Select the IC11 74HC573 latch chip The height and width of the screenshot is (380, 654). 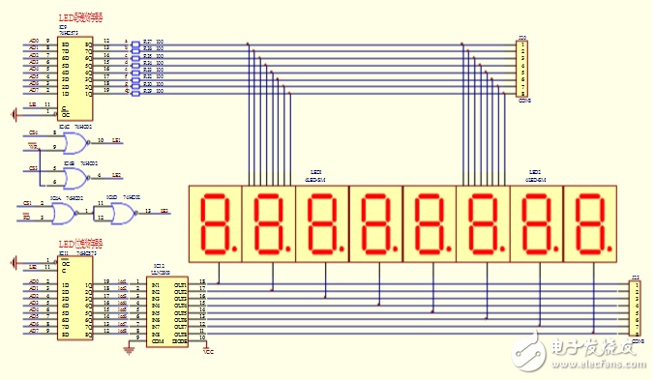(75, 298)
